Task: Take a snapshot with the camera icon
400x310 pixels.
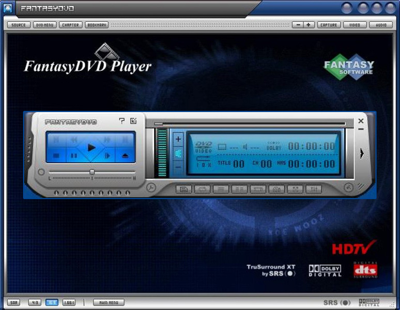Action: click(x=276, y=189)
